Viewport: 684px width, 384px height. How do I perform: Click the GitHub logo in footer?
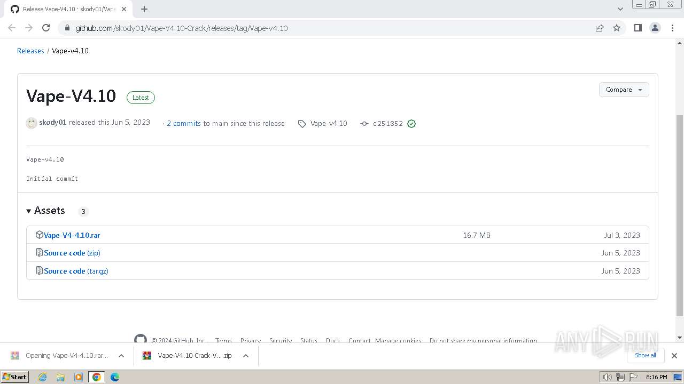tap(141, 339)
